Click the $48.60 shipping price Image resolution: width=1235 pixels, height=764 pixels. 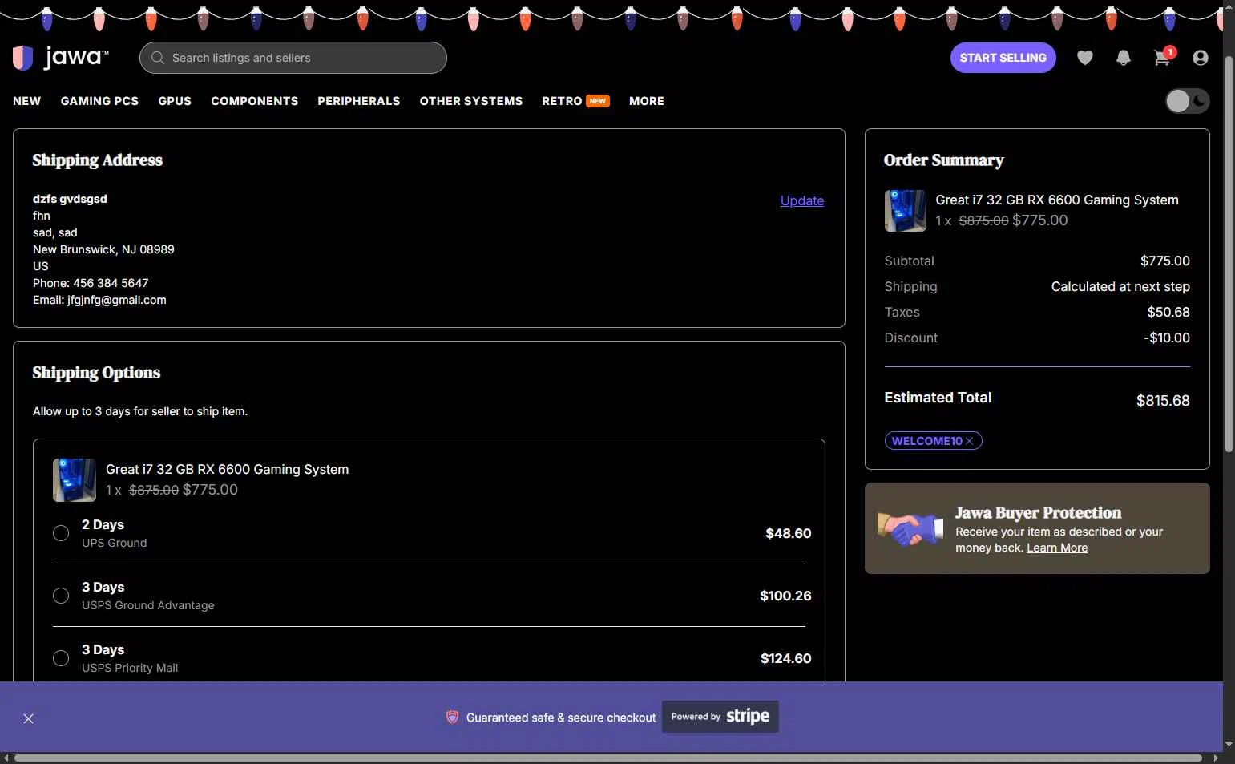click(788, 533)
